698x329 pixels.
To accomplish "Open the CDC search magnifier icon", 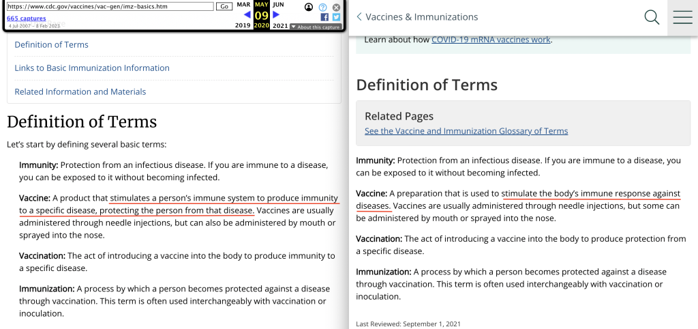I will click(x=652, y=18).
